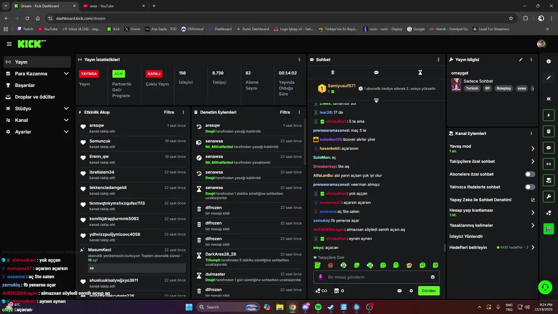Image resolution: width=558 pixels, height=314 pixels.
Task: Click username Samiyusuf571 in chat leaderboard
Action: (x=341, y=86)
